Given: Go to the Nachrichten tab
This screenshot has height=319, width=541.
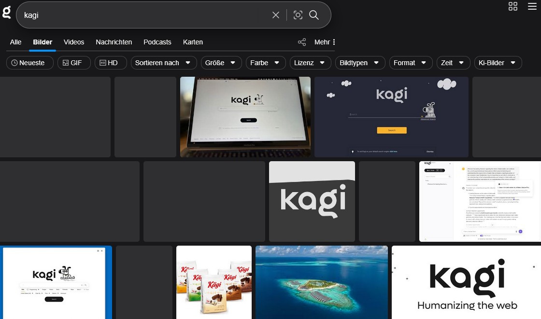Looking at the screenshot, I should [114, 42].
